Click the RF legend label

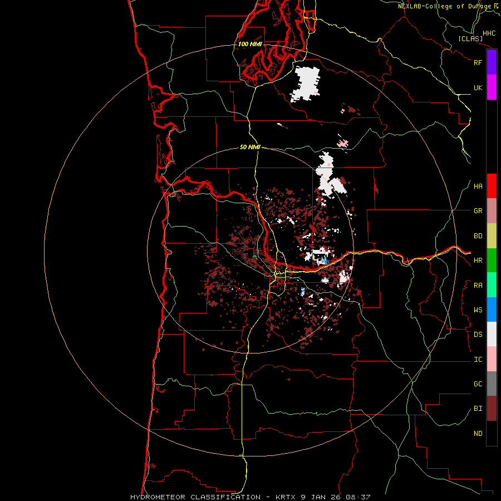[478, 62]
